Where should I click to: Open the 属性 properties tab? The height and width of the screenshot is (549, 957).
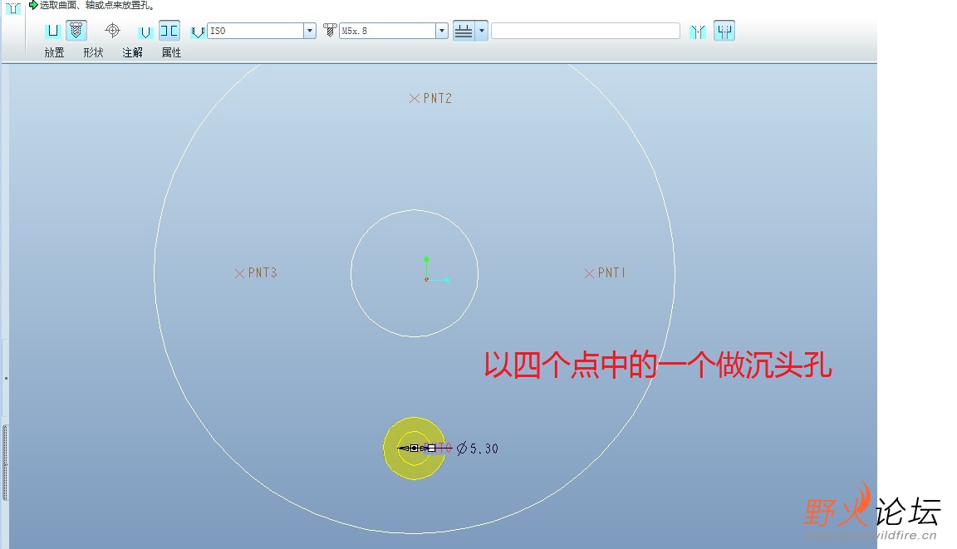171,52
